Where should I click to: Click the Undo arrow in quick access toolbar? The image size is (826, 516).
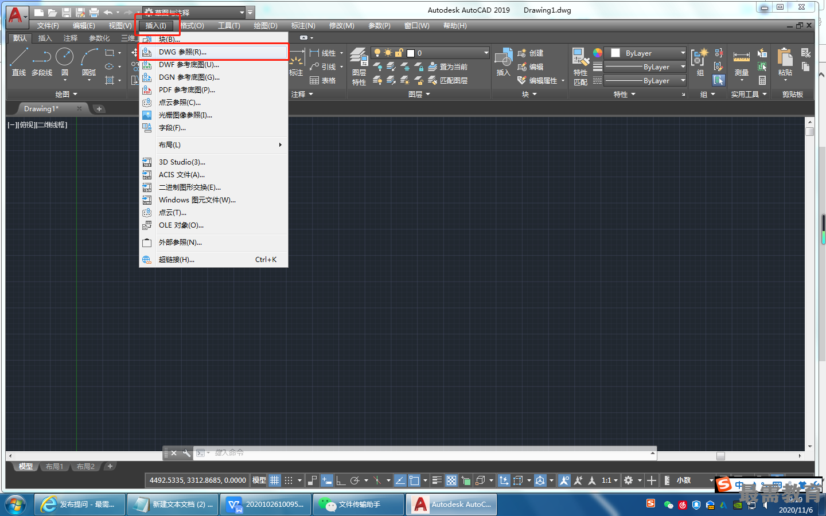point(108,12)
